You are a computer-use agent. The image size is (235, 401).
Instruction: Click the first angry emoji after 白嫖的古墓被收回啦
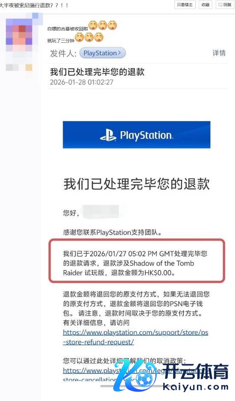(x=93, y=25)
